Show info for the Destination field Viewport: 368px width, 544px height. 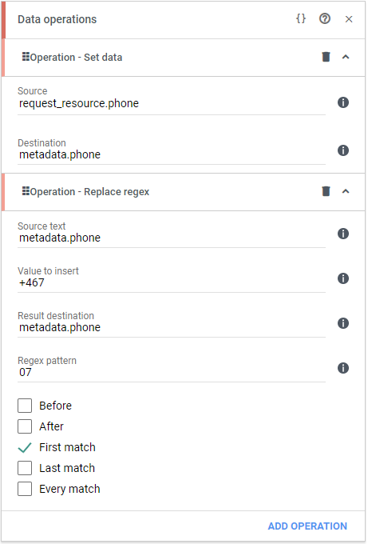(x=342, y=150)
